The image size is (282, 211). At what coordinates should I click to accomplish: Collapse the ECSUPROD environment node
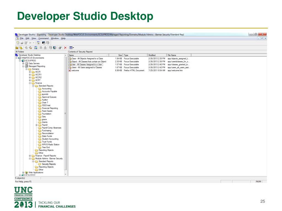20,61
